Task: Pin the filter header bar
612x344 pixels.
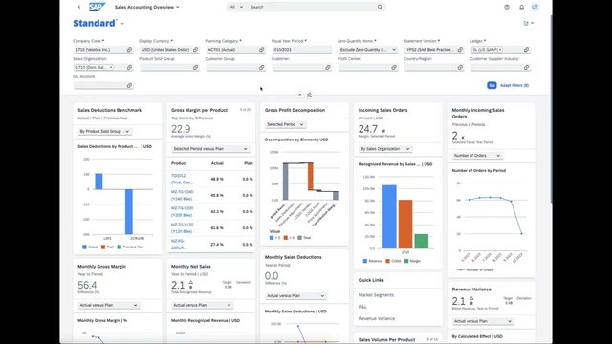Action: tap(309, 95)
